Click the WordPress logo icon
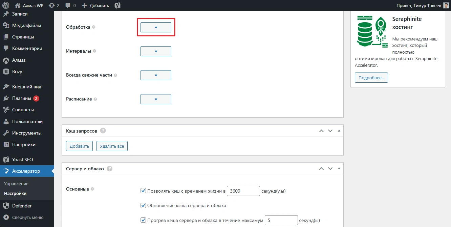Viewport: 451px width, 227px height. click(5, 5)
